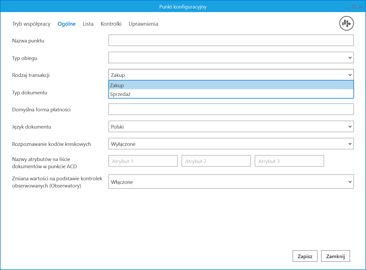Switch to the Tryb współpracy tab
Screen dimensions: 366x270
point(31,24)
